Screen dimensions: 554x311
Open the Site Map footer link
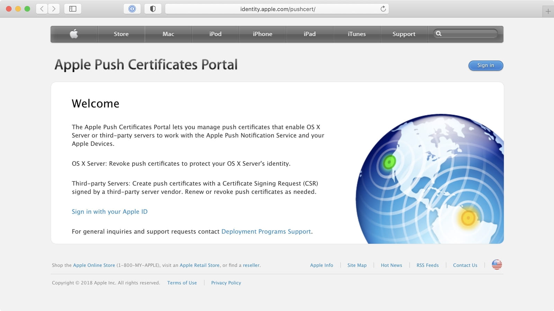coord(357,265)
